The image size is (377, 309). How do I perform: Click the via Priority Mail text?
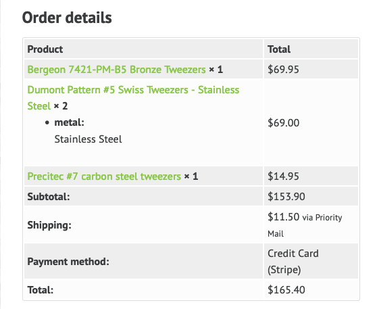pos(305,225)
